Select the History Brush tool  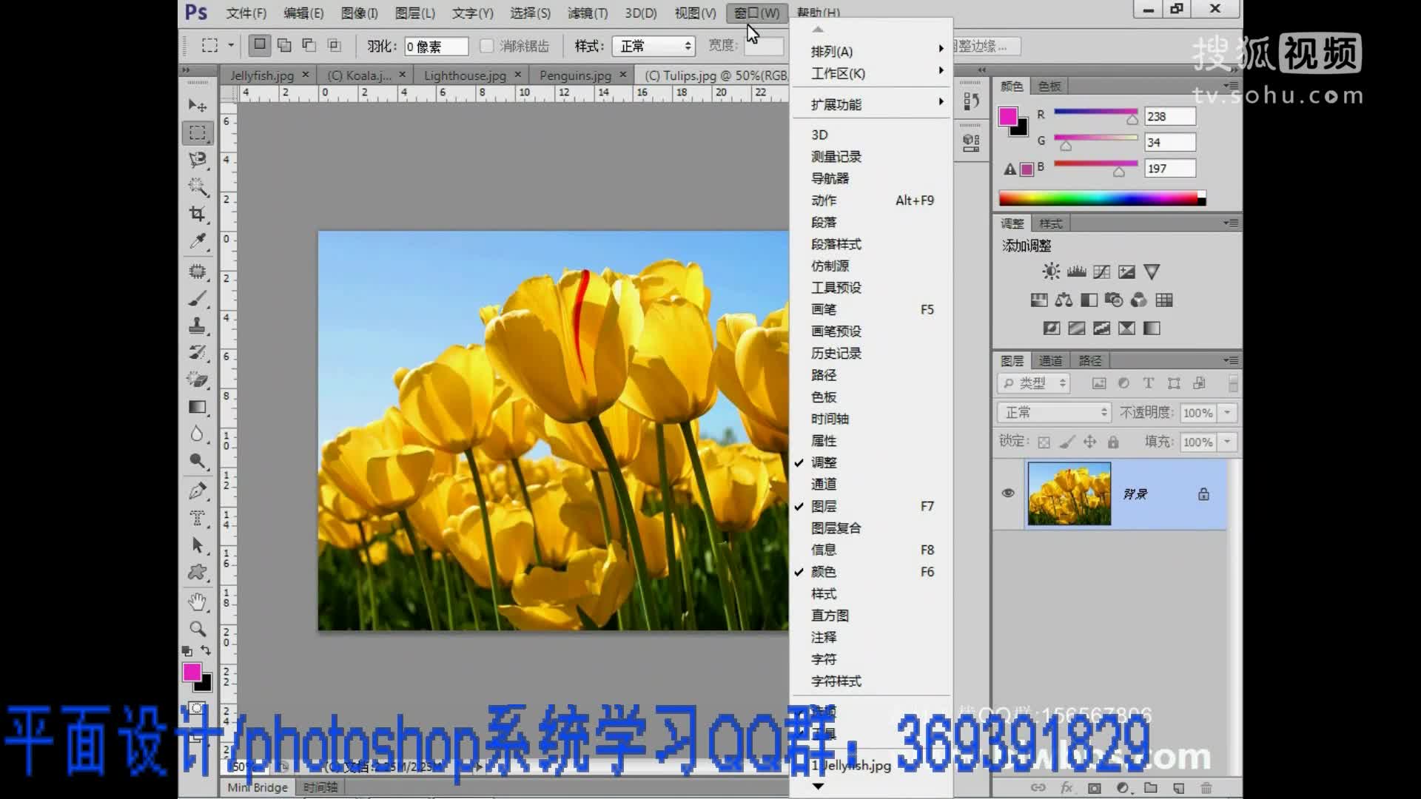pos(197,352)
